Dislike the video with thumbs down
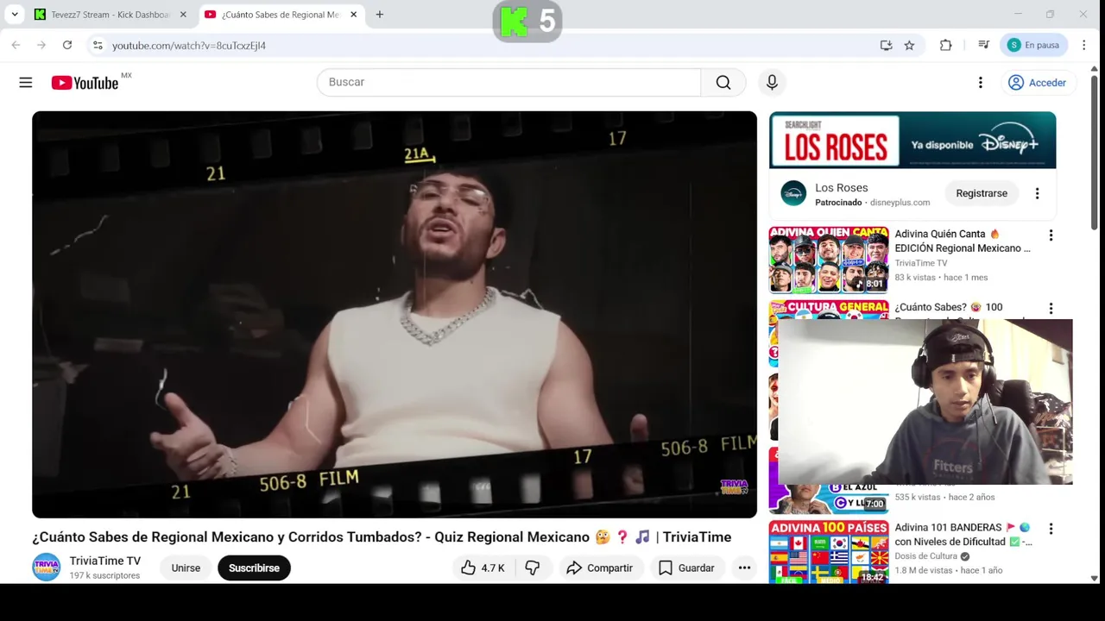Viewport: 1105px width, 621px height. [x=533, y=568]
